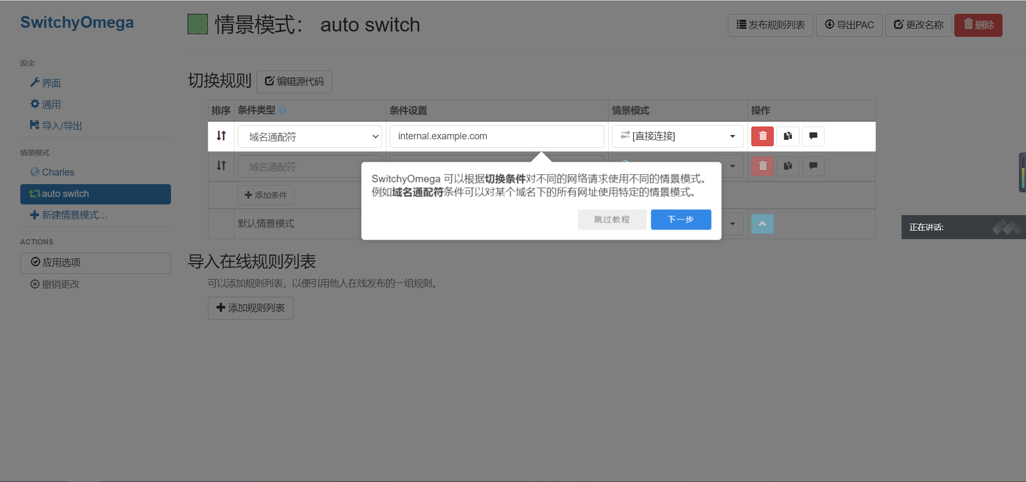Expand the second rule's profile dropdown
This screenshot has width=1026, height=482.
pyautogui.click(x=733, y=166)
